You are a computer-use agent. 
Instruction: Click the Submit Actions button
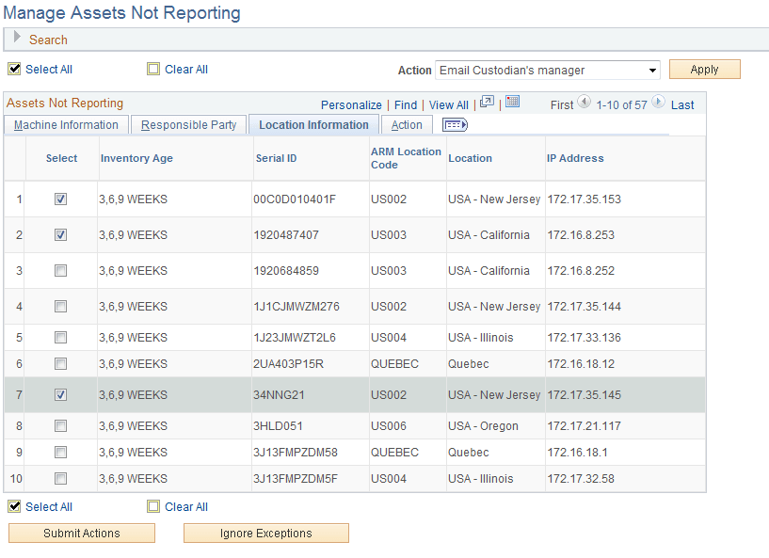pos(81,533)
